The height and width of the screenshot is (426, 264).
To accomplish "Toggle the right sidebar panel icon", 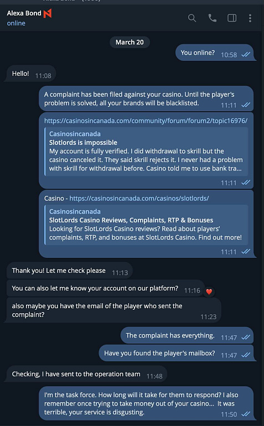I will pyautogui.click(x=232, y=18).
